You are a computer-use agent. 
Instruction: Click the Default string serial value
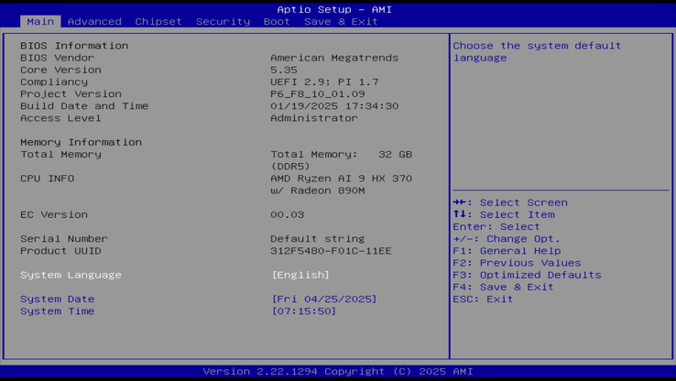(x=318, y=239)
